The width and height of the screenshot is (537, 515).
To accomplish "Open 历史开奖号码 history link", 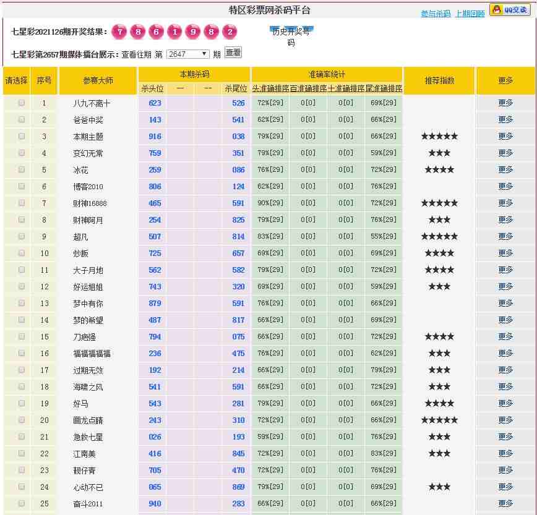I will (291, 37).
